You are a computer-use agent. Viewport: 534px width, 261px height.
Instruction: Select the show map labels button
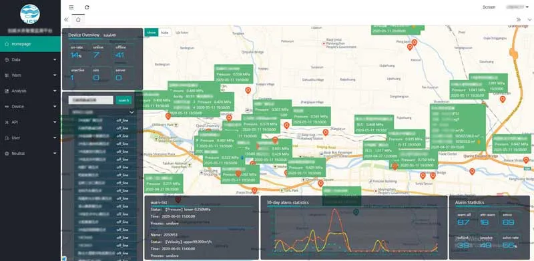(152, 32)
